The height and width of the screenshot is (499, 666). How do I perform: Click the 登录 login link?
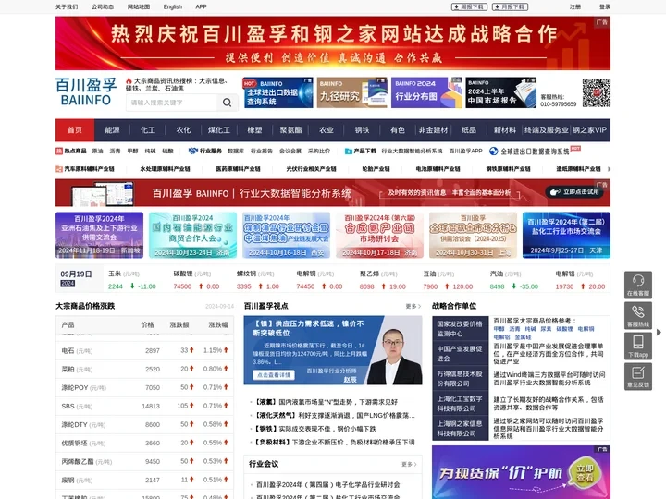[605, 6]
